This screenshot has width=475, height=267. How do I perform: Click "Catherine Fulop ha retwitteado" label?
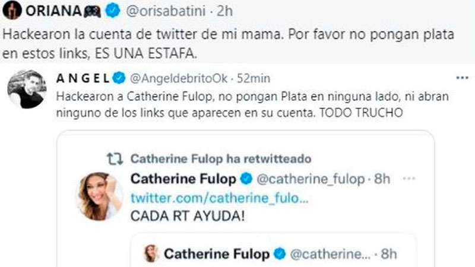tap(220, 159)
